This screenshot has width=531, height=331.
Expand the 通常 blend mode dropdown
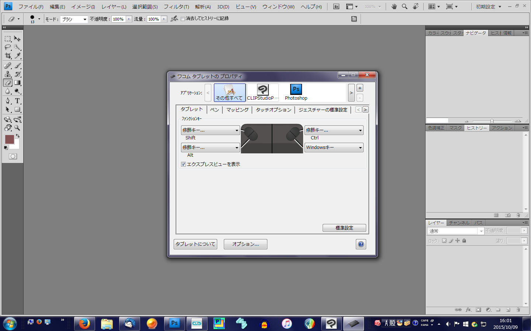[x=455, y=231]
